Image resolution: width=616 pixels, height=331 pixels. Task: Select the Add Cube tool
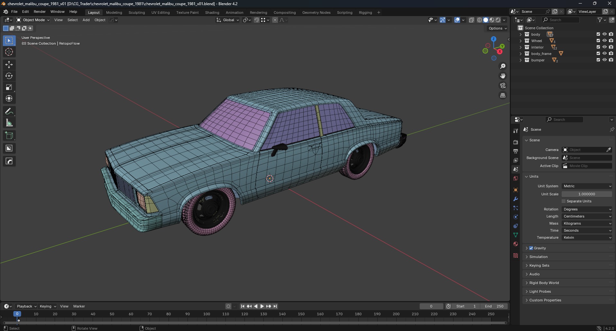point(9,135)
